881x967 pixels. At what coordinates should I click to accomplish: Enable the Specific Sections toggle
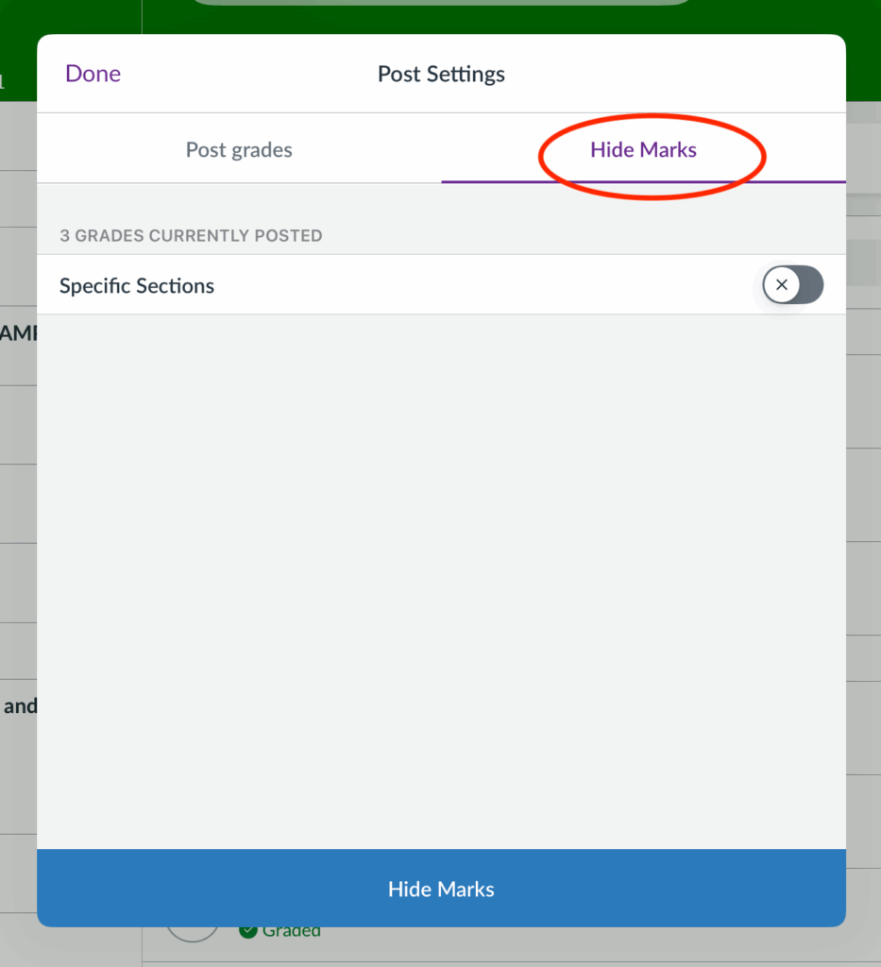pos(793,284)
